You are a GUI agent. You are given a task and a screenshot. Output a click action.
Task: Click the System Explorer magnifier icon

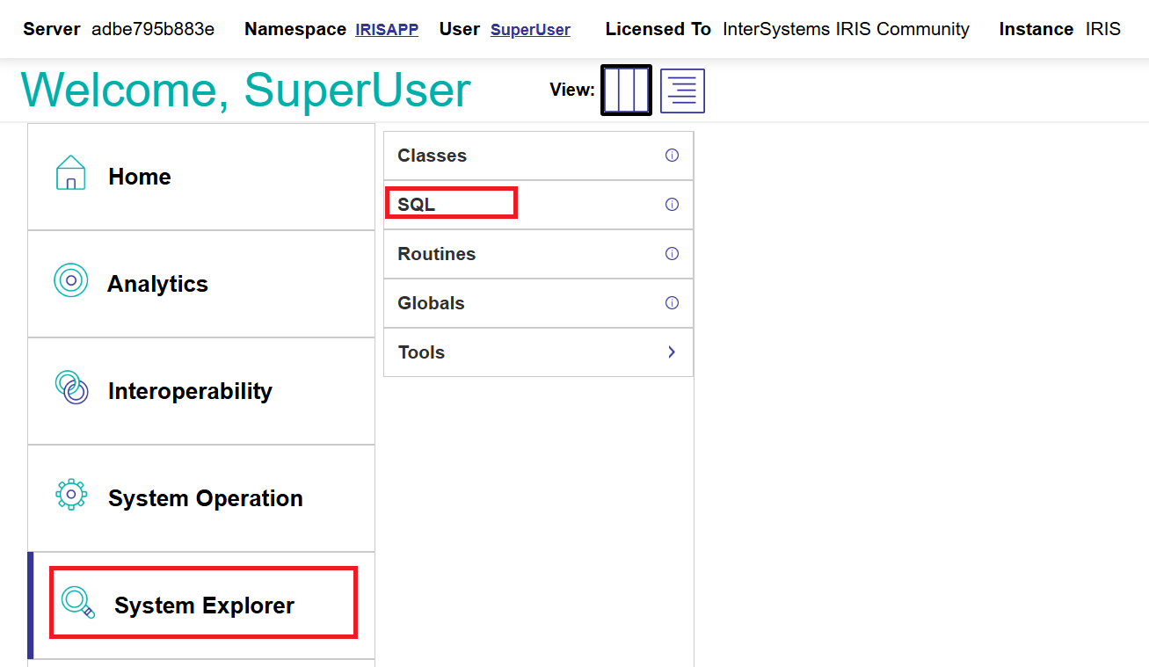(x=78, y=603)
